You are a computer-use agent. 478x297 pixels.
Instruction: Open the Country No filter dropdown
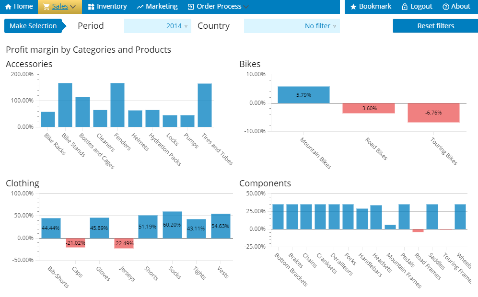click(291, 26)
